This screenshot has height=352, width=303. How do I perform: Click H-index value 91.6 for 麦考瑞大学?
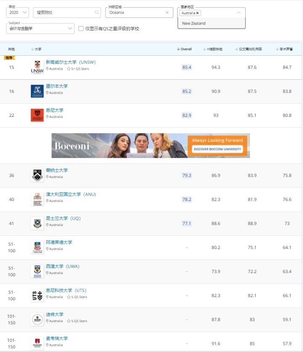216,344
